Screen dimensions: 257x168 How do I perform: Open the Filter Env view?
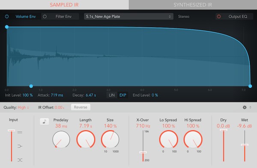pyautogui.click(x=63, y=17)
